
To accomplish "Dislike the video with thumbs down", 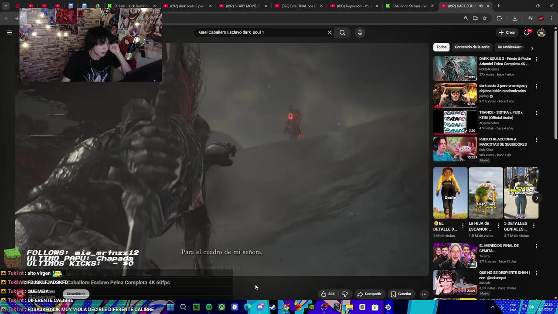I will [345, 294].
